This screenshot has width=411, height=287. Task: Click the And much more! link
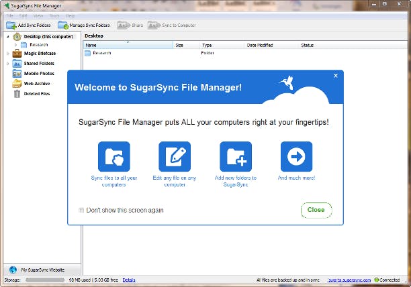(x=296, y=178)
